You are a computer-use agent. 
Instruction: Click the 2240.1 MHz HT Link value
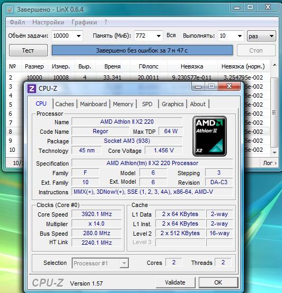coord(96,243)
